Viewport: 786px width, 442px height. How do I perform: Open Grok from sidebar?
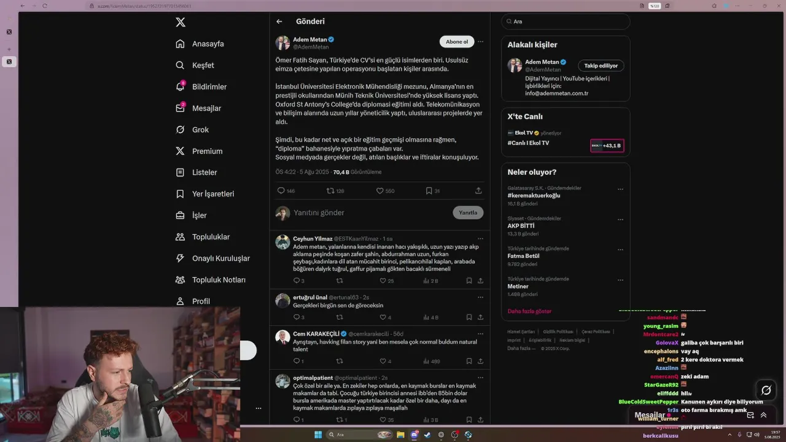192,130
